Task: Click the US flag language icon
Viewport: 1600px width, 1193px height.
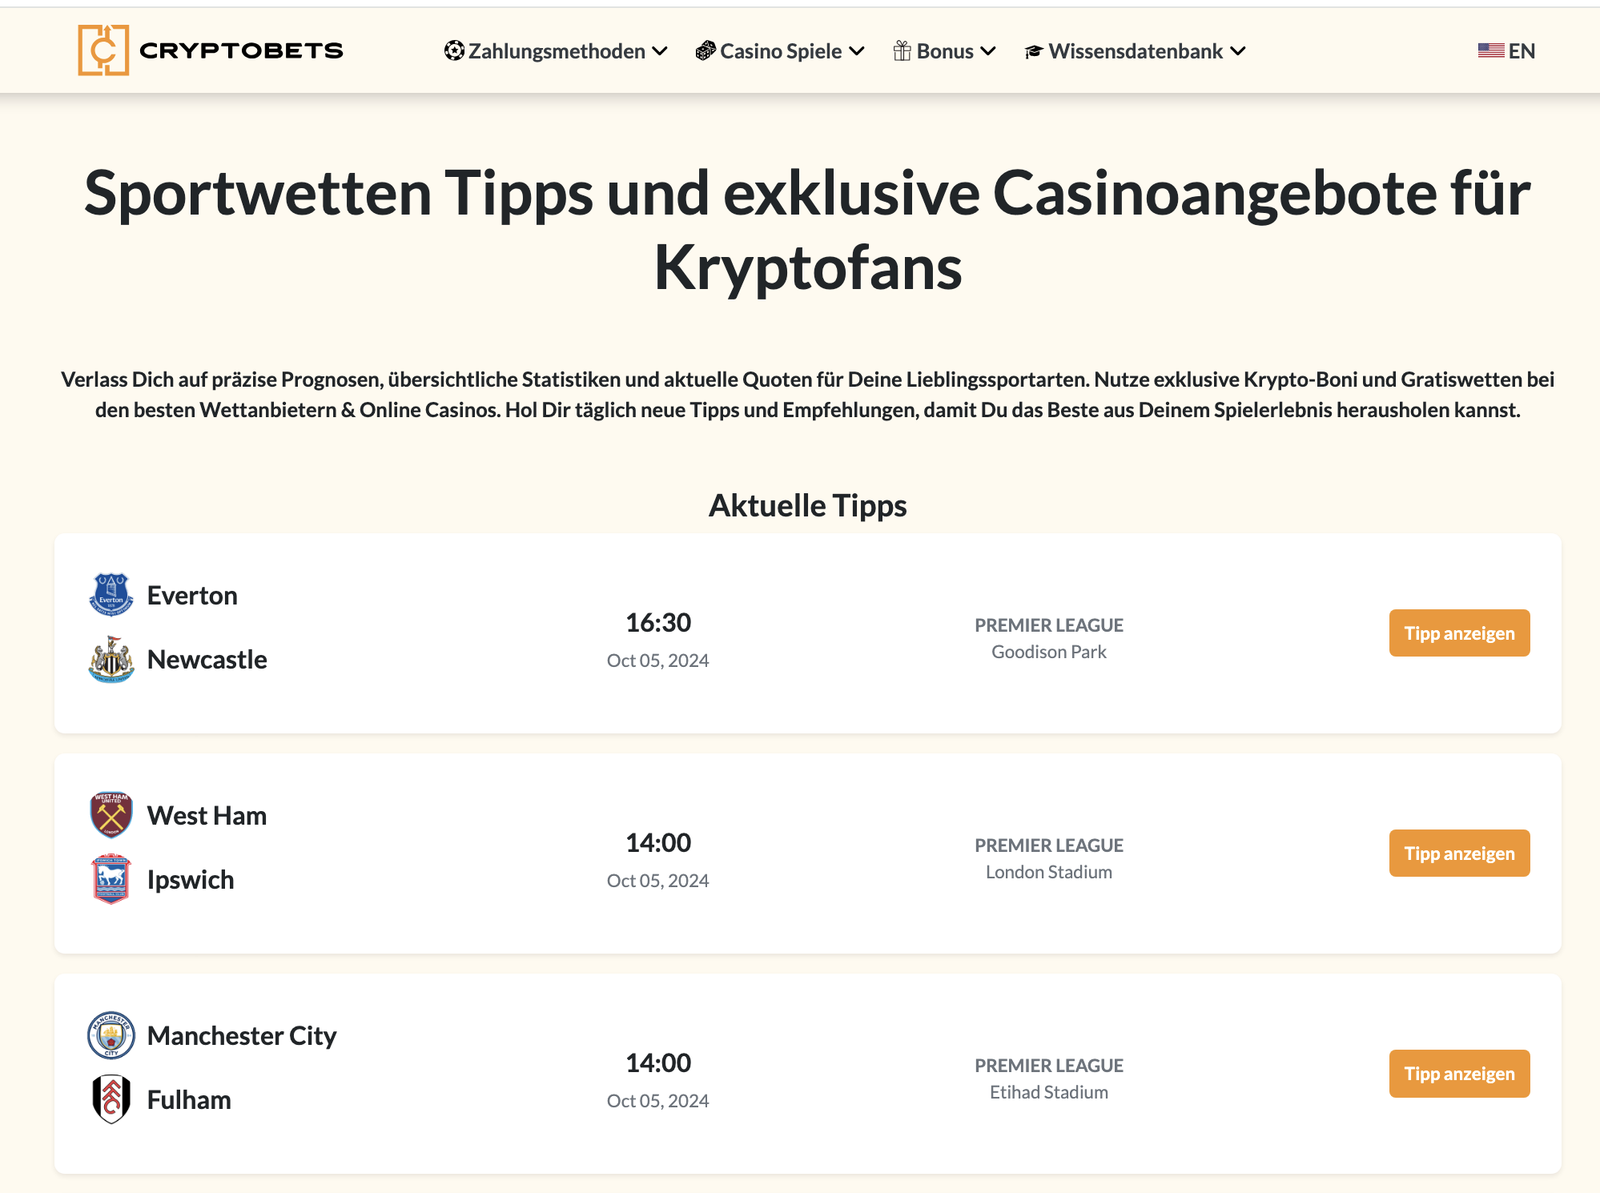Action: click(x=1490, y=50)
